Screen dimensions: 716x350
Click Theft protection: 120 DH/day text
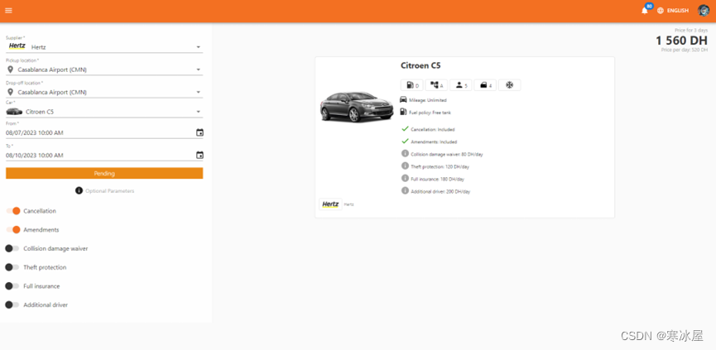coord(440,166)
